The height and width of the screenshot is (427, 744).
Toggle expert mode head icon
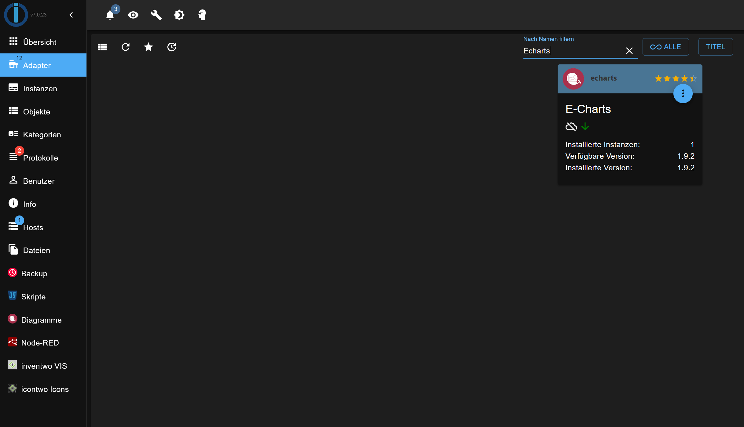point(202,15)
